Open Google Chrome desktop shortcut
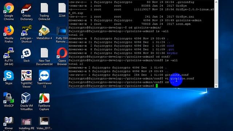The image size is (233, 131). pyautogui.click(x=9, y=12)
